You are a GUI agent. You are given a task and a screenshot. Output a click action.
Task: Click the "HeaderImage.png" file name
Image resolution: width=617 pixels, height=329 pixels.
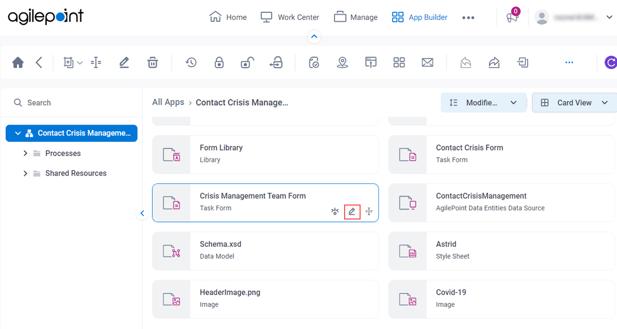(x=230, y=292)
